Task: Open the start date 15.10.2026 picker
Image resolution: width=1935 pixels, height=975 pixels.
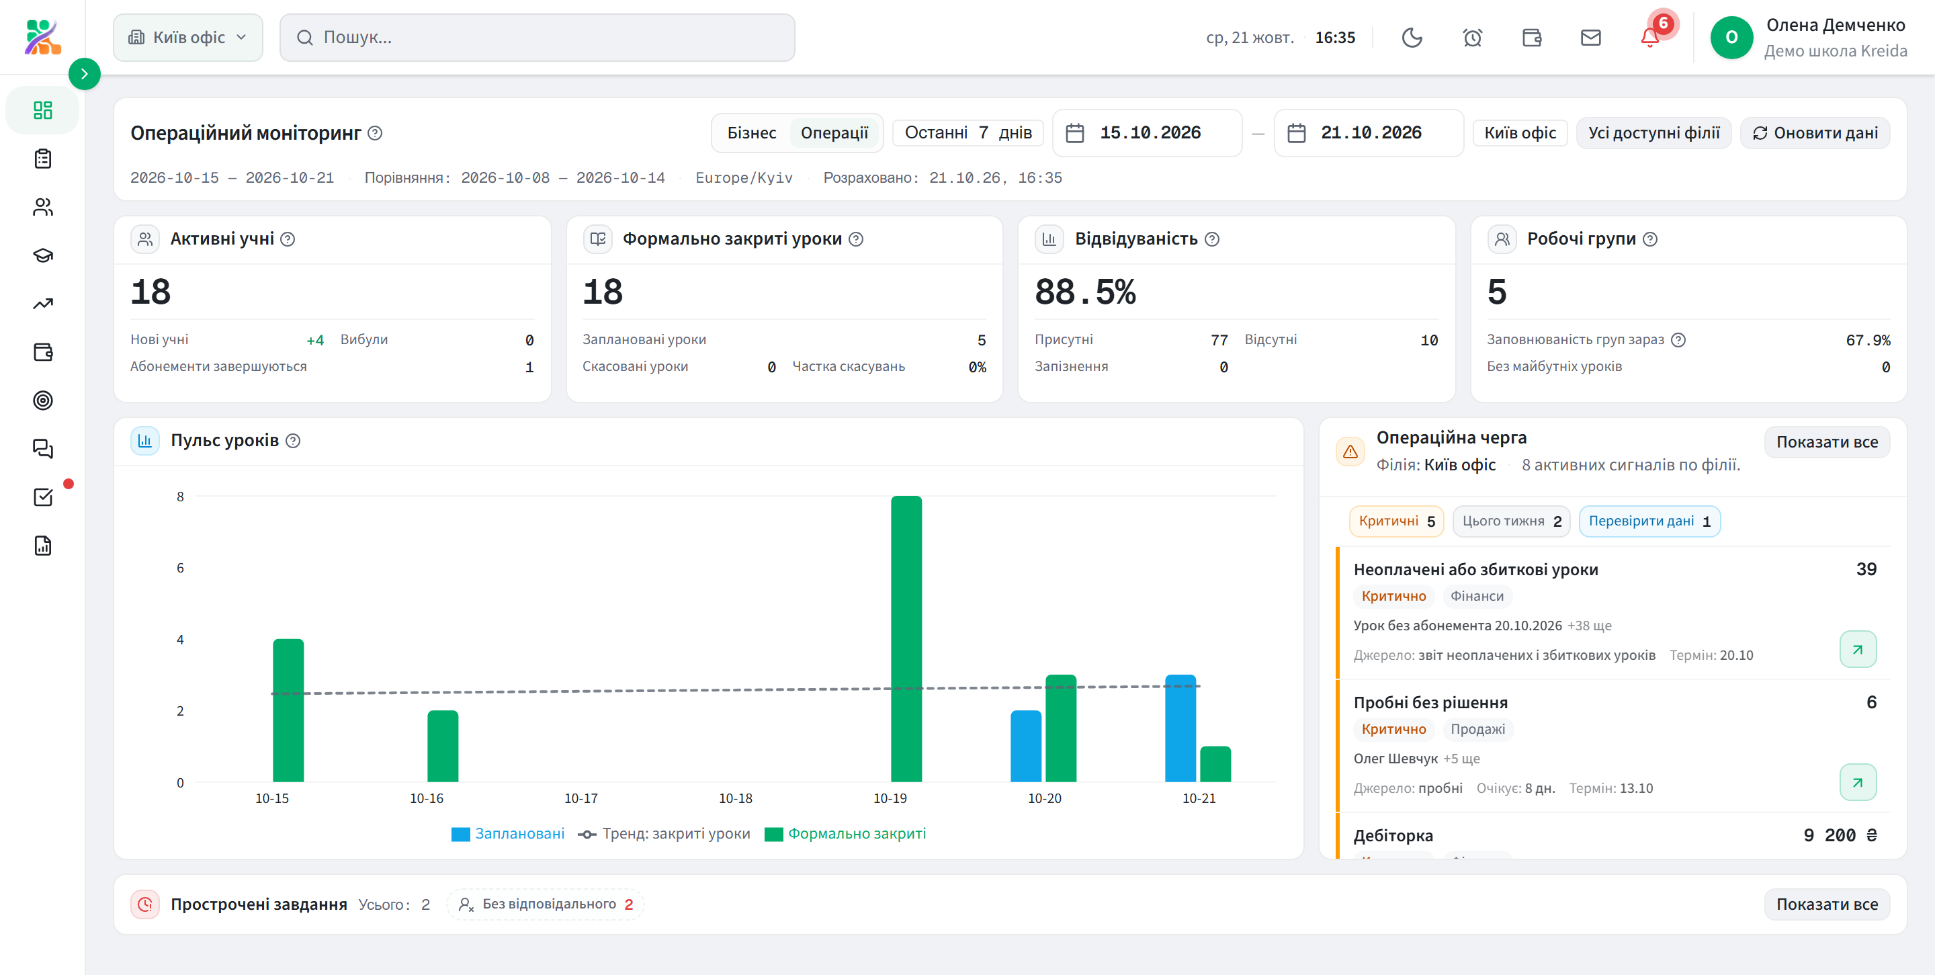Action: [1147, 133]
